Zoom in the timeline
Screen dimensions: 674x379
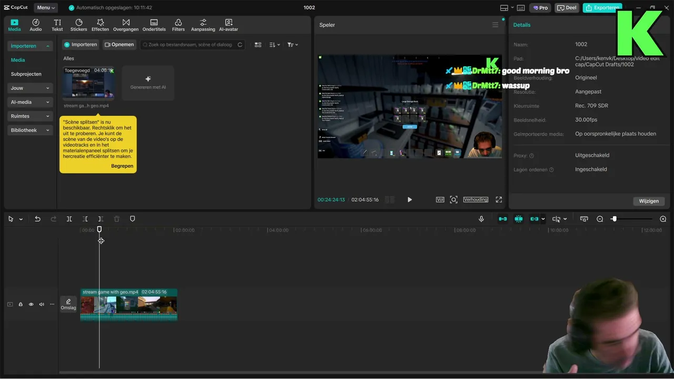tap(663, 219)
